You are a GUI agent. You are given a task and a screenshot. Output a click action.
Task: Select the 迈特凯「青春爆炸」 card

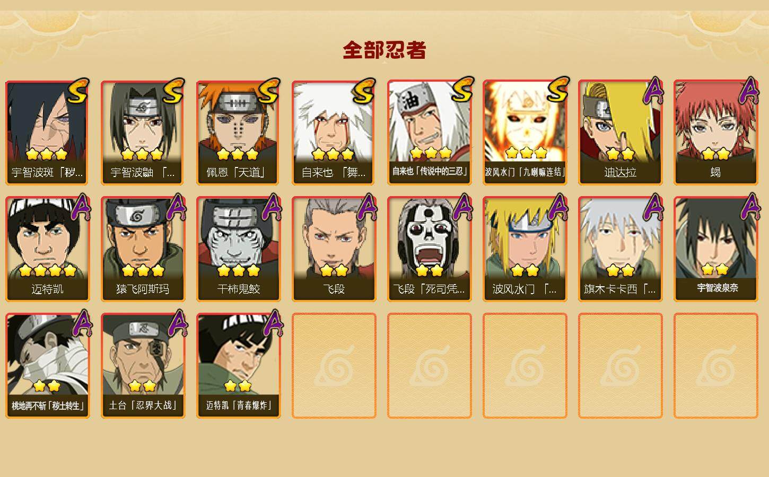click(x=238, y=366)
